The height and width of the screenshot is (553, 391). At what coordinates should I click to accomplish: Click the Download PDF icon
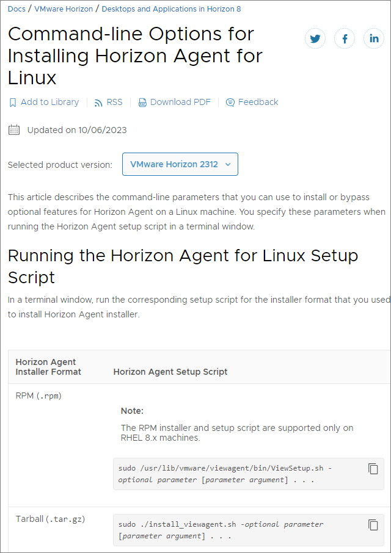142,103
